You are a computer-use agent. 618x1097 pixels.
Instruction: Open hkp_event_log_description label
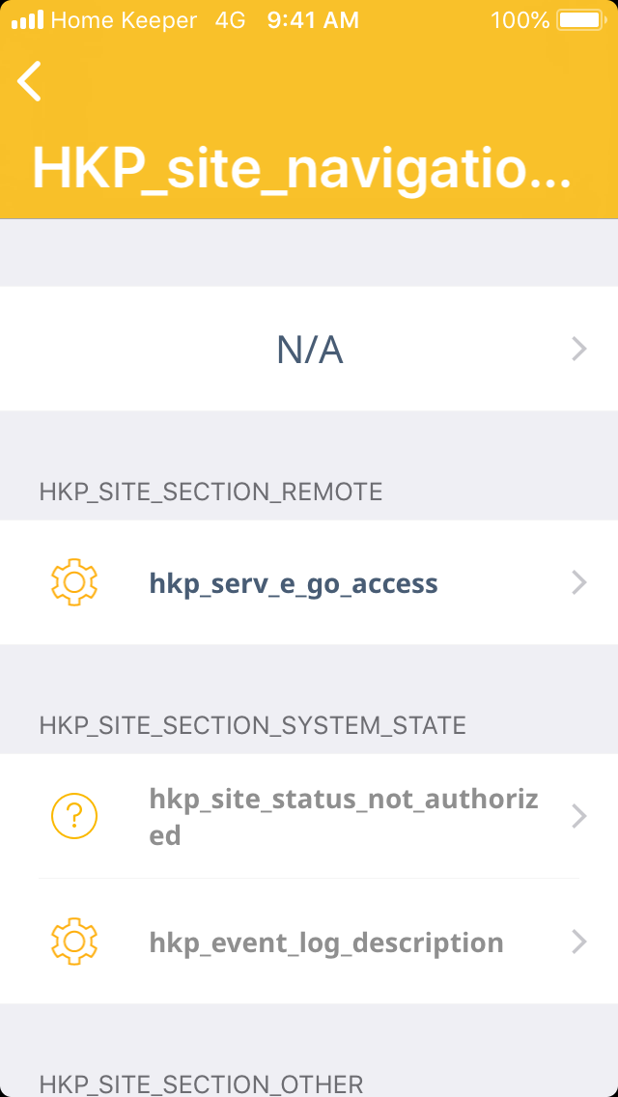click(326, 942)
